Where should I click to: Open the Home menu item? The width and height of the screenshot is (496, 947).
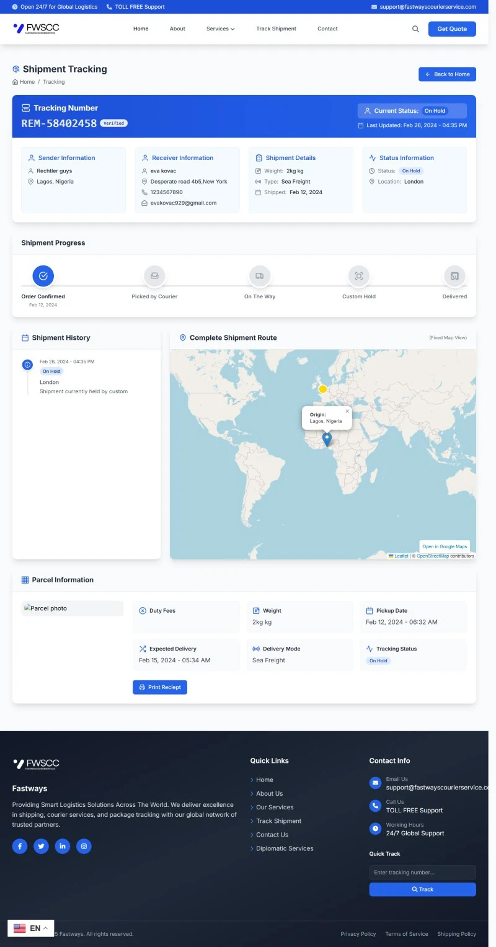141,29
